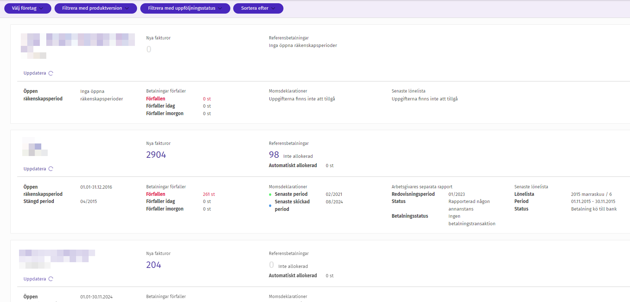Click the period '01.01-31.12.2016'

[x=96, y=187]
